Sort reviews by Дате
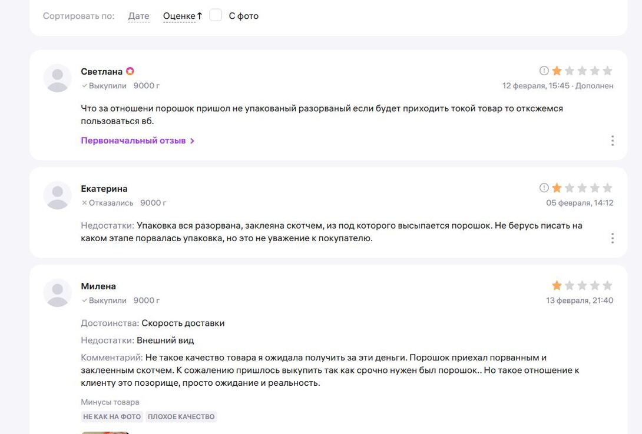 tap(138, 16)
